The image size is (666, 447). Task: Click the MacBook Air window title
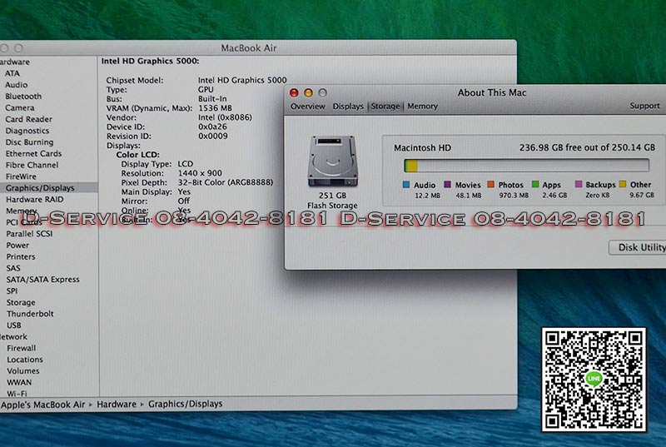pos(248,48)
